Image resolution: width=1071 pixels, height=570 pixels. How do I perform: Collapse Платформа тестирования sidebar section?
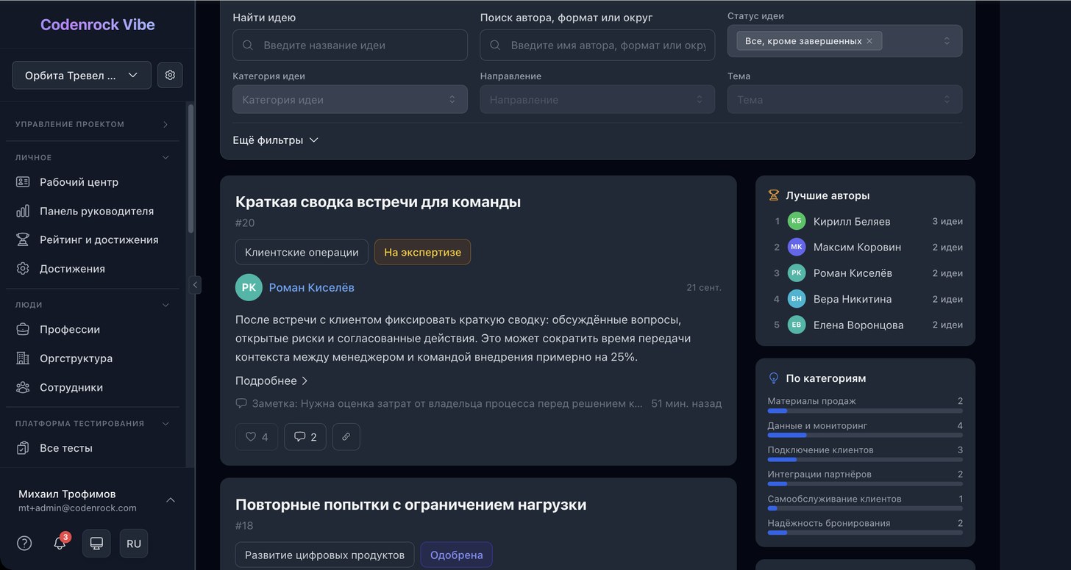(x=93, y=423)
